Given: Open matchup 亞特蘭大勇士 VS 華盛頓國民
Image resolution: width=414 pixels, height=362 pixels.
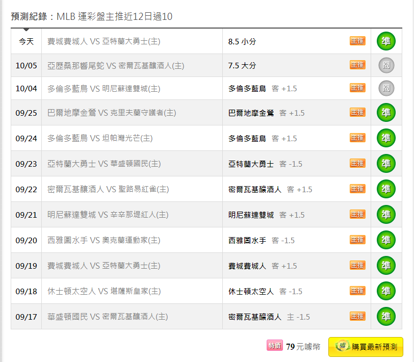Looking at the screenshot, I should point(104,164).
